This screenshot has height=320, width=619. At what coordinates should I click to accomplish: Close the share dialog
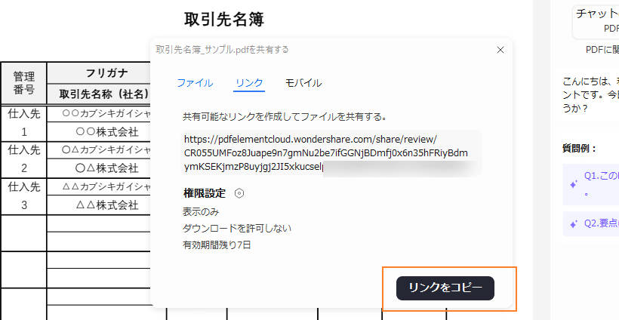point(500,50)
